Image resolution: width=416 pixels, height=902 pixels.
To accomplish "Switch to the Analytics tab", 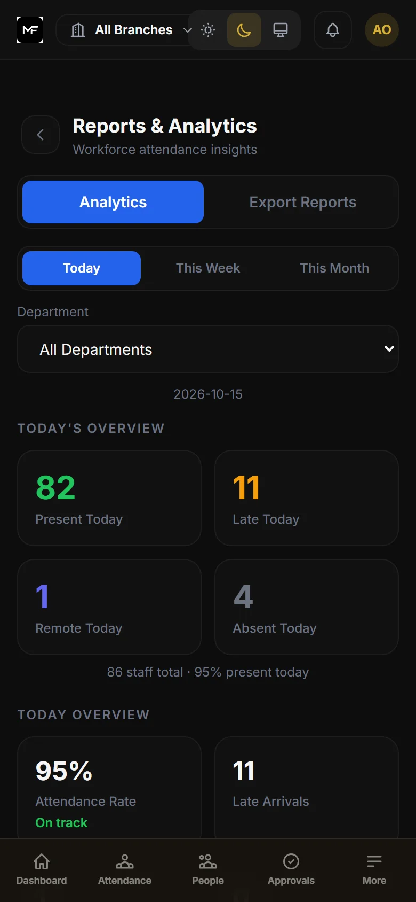I will [x=113, y=202].
